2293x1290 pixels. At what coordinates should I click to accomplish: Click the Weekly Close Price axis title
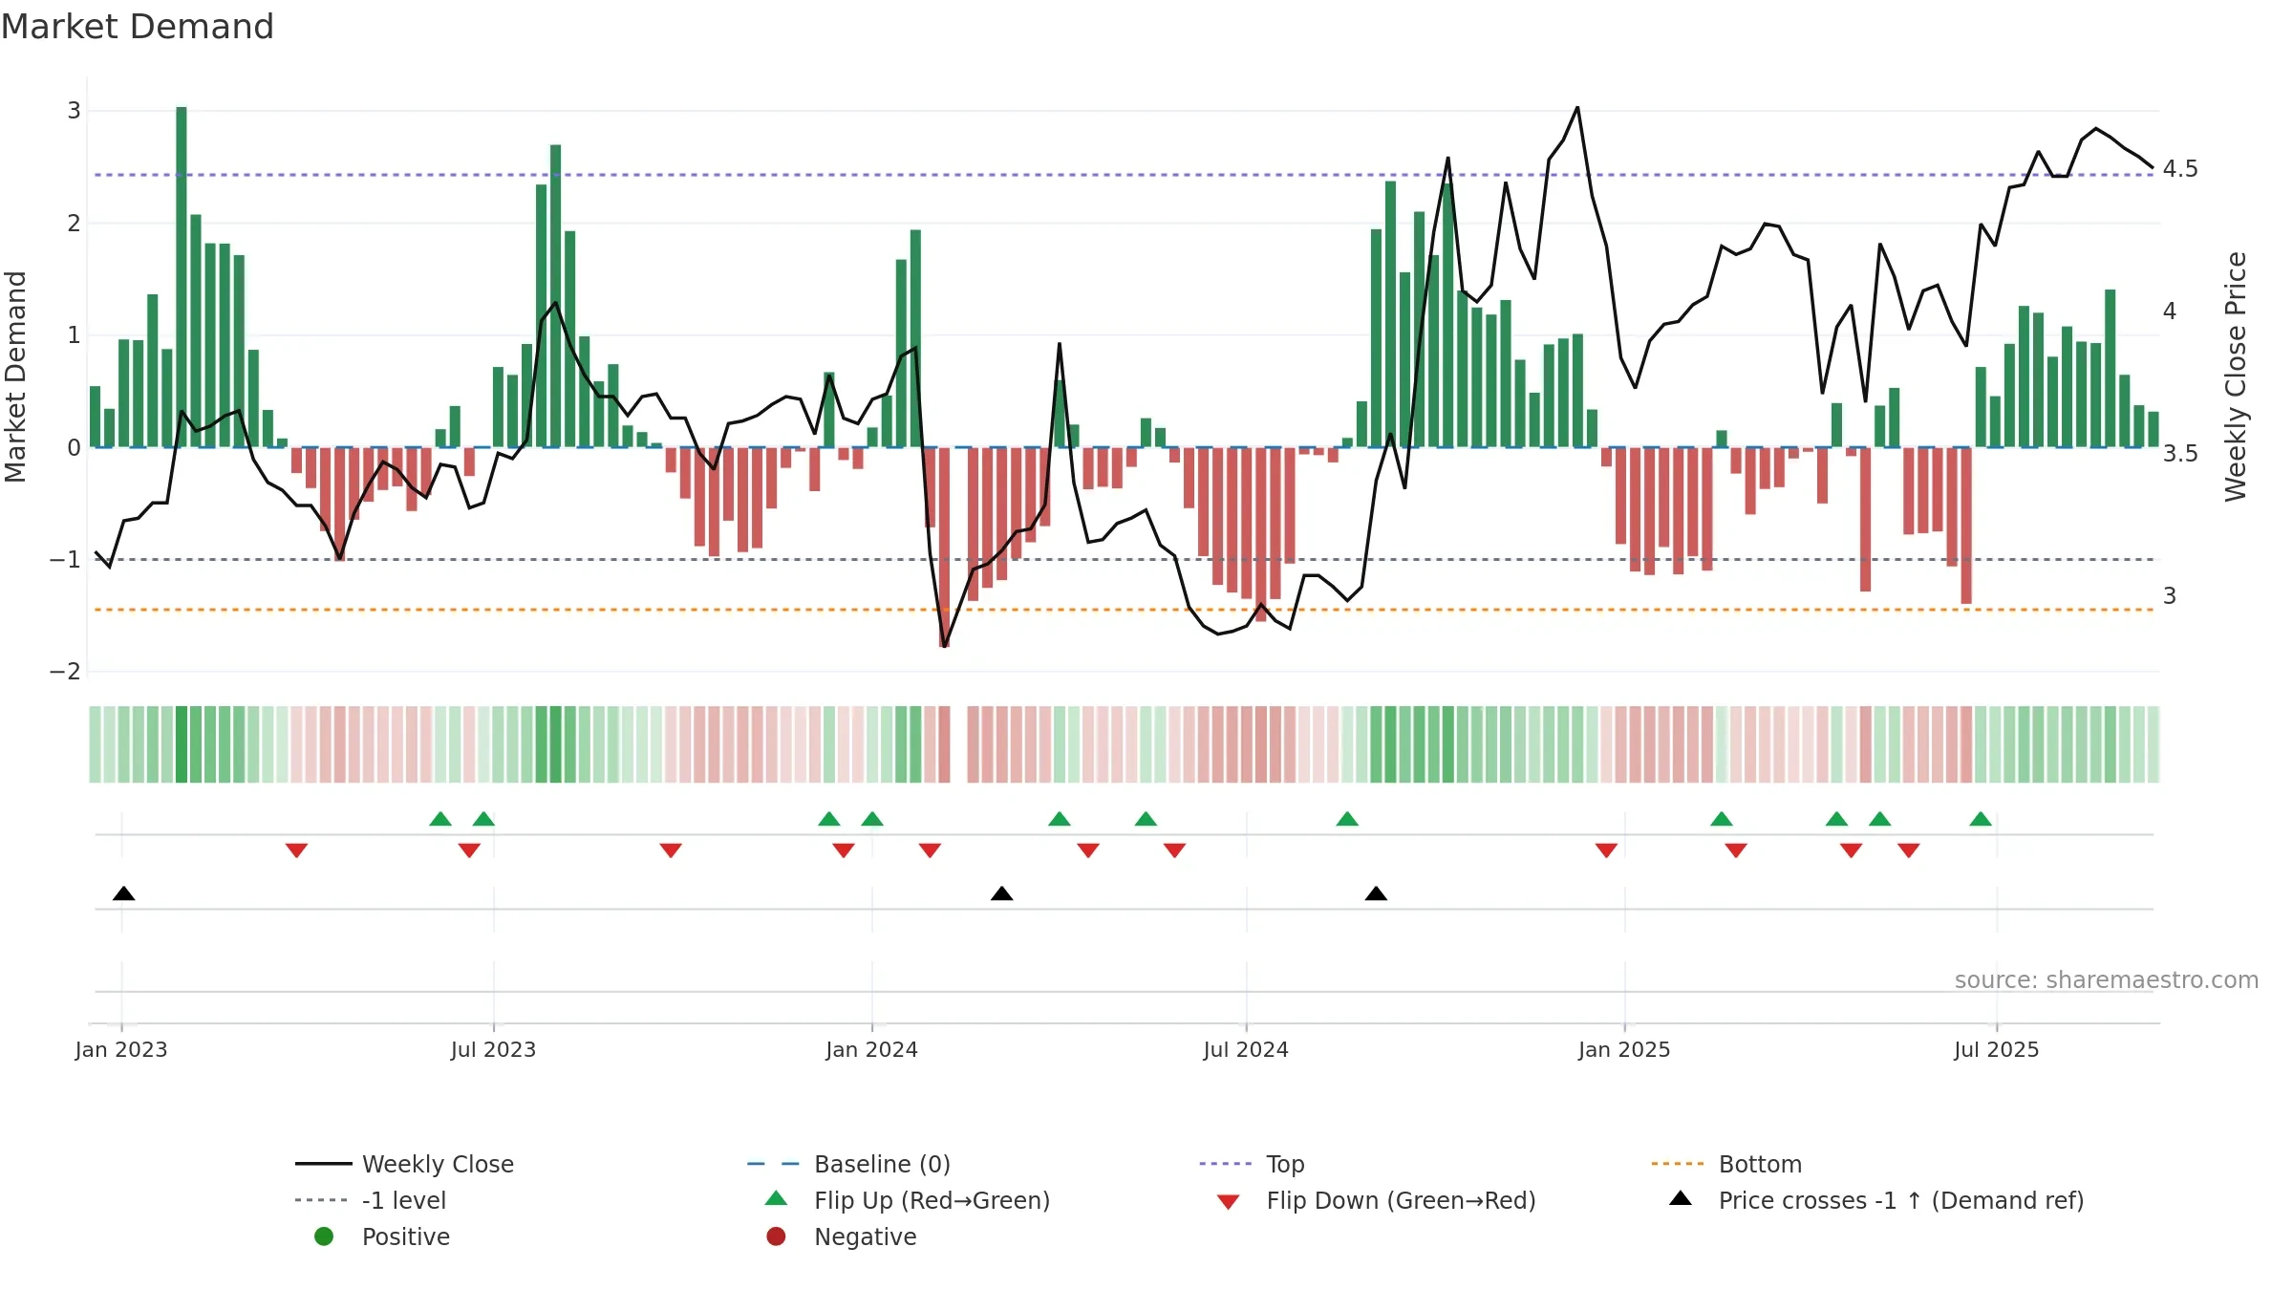[x=2236, y=376]
